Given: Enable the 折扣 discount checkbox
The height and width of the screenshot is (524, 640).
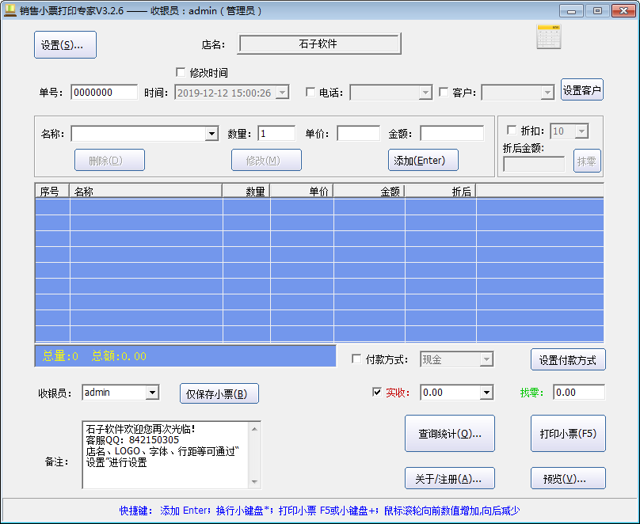Looking at the screenshot, I should pyautogui.click(x=512, y=130).
